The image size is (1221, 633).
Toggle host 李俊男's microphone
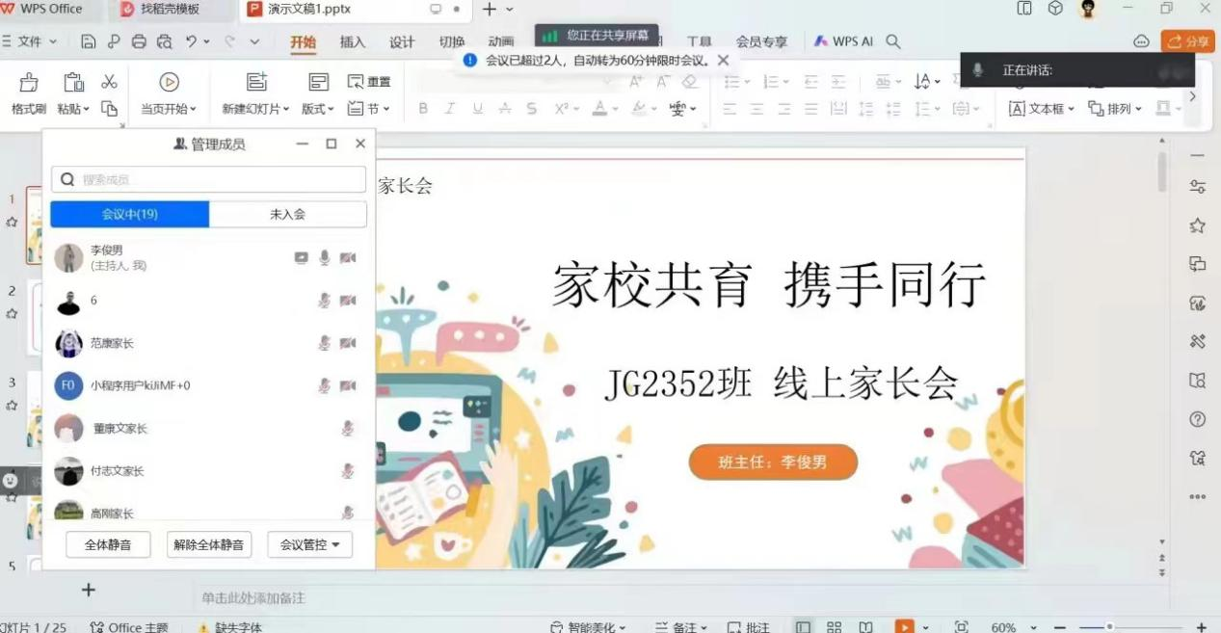point(325,257)
